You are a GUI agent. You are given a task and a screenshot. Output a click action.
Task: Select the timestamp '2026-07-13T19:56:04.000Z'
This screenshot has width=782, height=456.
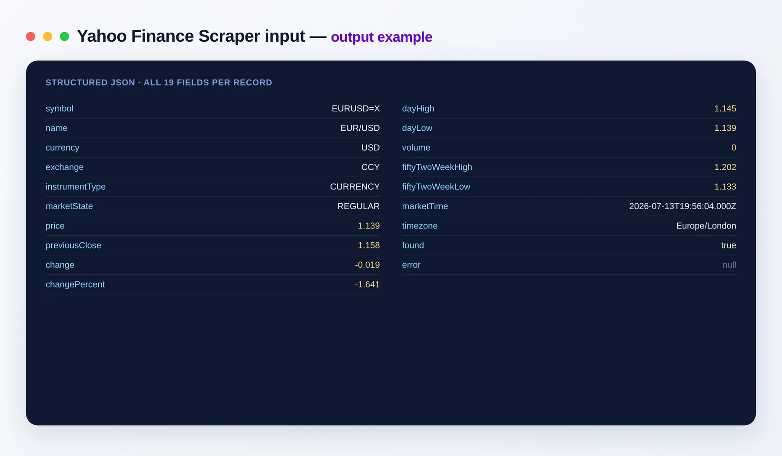[683, 206]
